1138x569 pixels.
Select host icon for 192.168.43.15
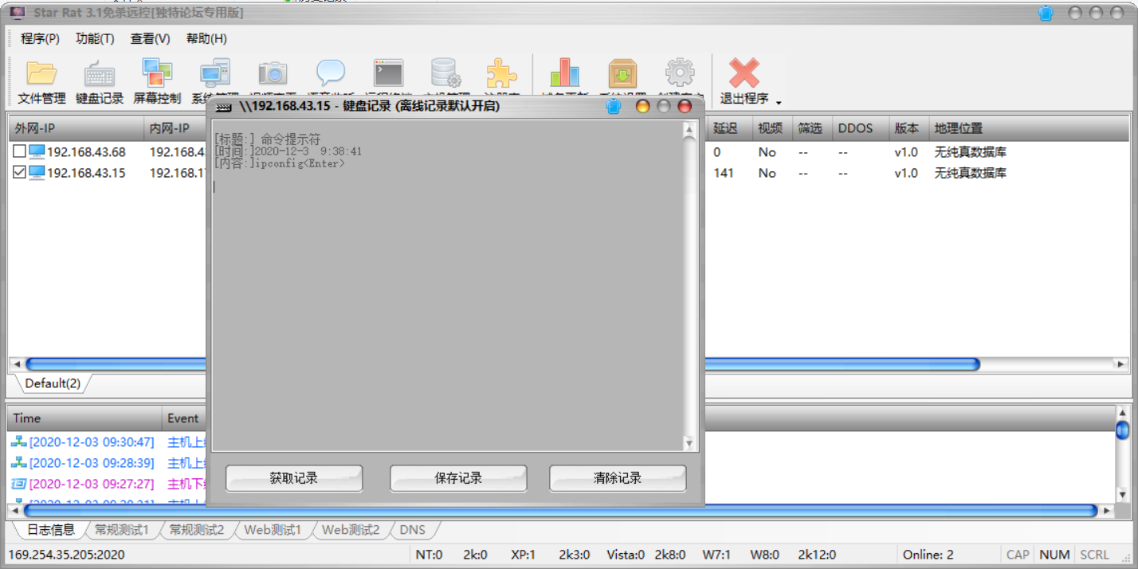(x=37, y=172)
